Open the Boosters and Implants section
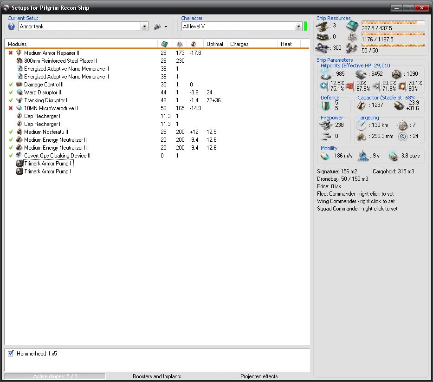 [157, 376]
